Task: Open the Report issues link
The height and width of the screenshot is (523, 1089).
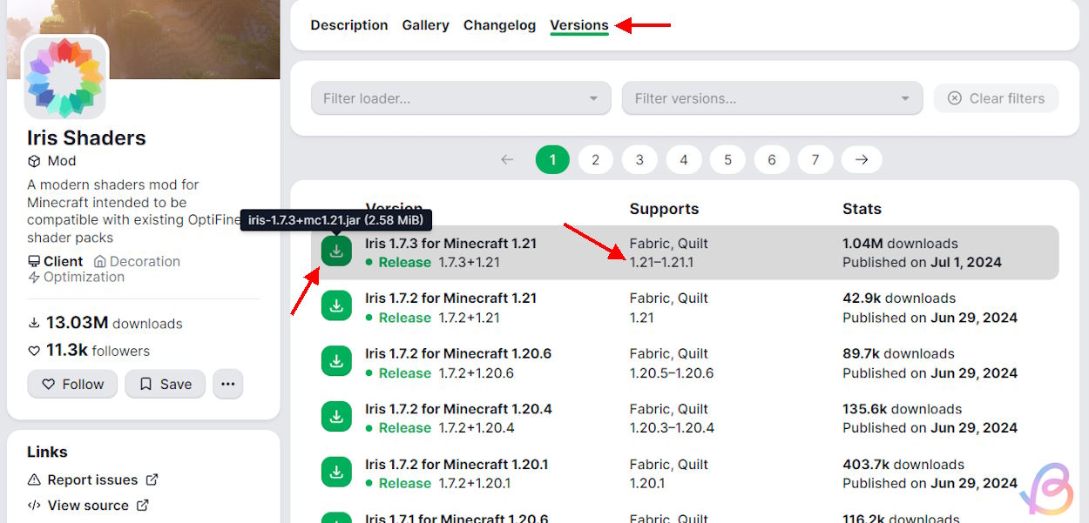Action: (92, 480)
